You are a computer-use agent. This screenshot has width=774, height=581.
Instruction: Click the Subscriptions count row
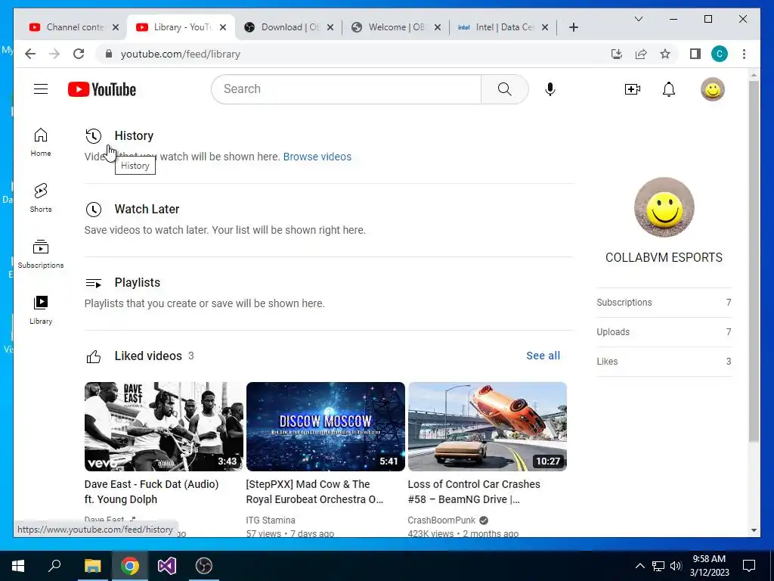pos(664,303)
